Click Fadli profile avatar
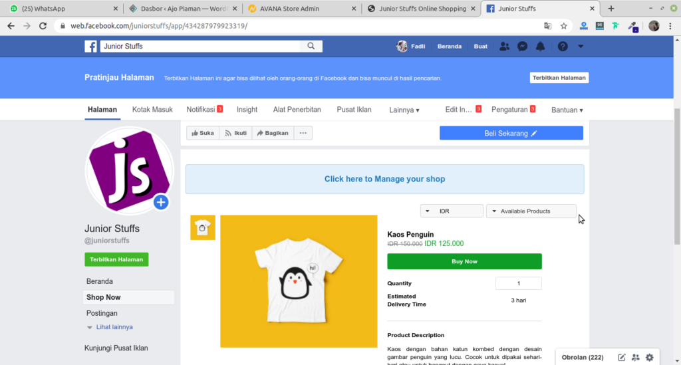Screen dimensions: 681x365 click(x=402, y=46)
